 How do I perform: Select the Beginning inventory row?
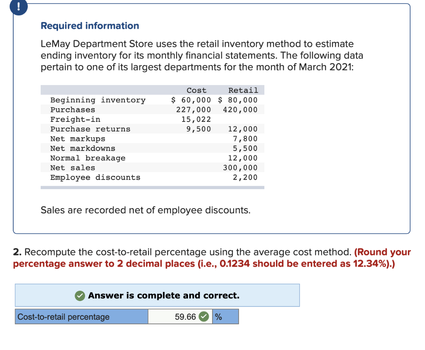(x=98, y=100)
